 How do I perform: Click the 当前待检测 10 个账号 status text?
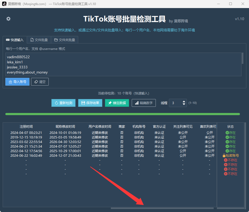[123, 93]
